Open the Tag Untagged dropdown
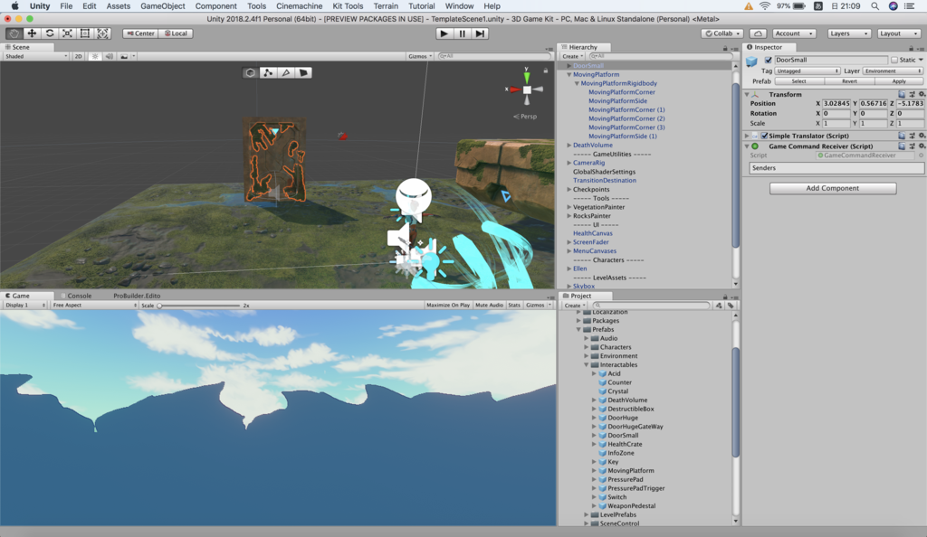Image resolution: width=927 pixels, height=537 pixels. (807, 71)
